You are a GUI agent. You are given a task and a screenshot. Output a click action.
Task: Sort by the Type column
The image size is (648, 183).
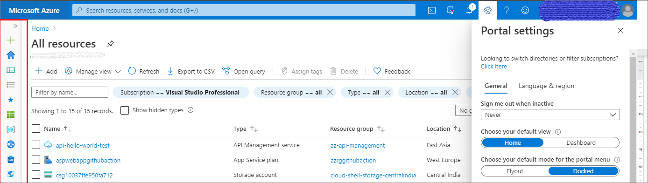pos(246,129)
